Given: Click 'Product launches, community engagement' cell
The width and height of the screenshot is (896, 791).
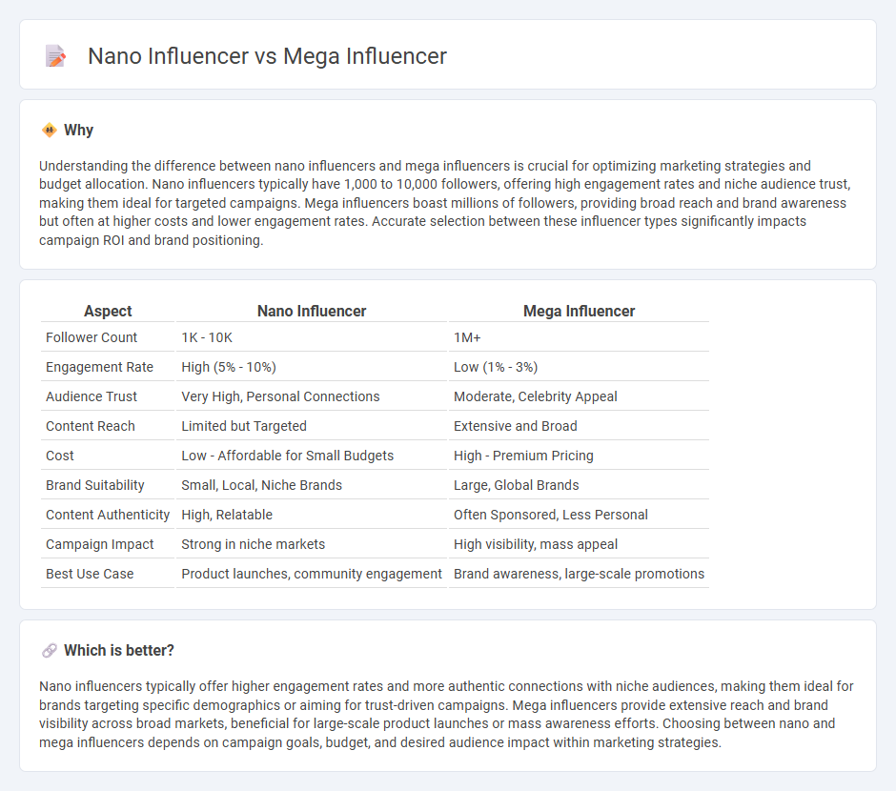Looking at the screenshot, I should click(x=312, y=574).
